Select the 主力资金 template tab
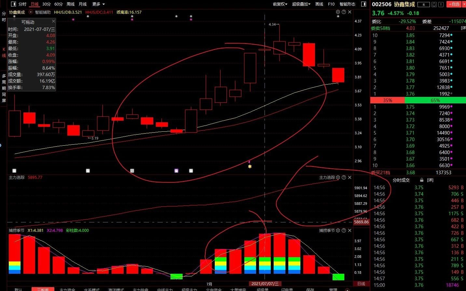 tap(67, 289)
